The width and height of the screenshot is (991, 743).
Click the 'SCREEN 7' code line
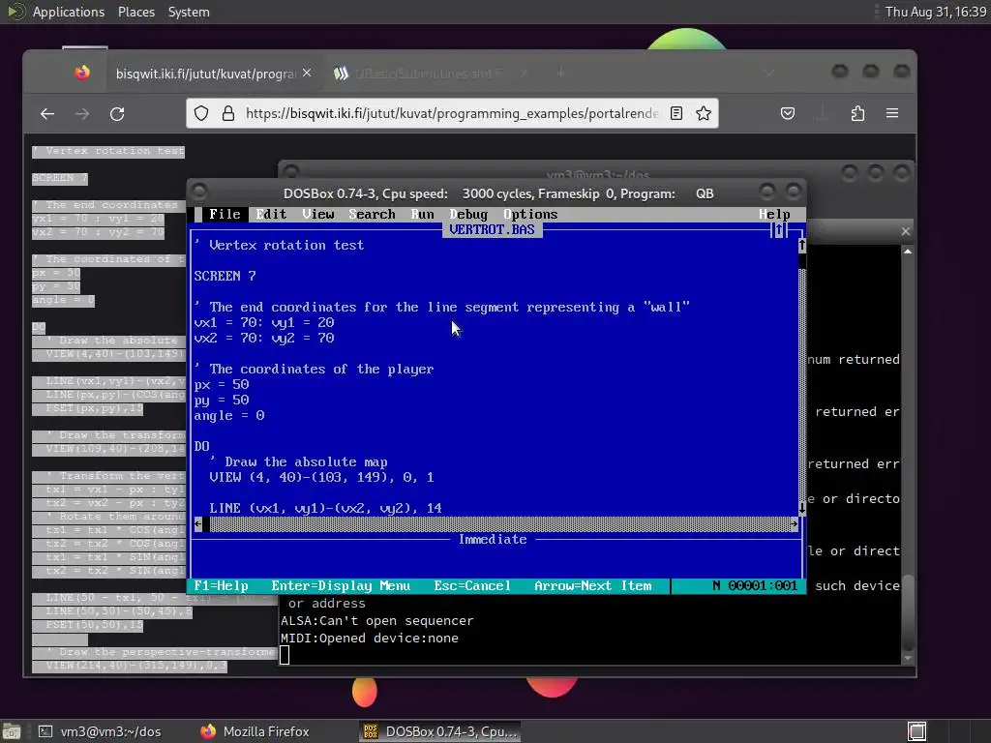tap(225, 276)
